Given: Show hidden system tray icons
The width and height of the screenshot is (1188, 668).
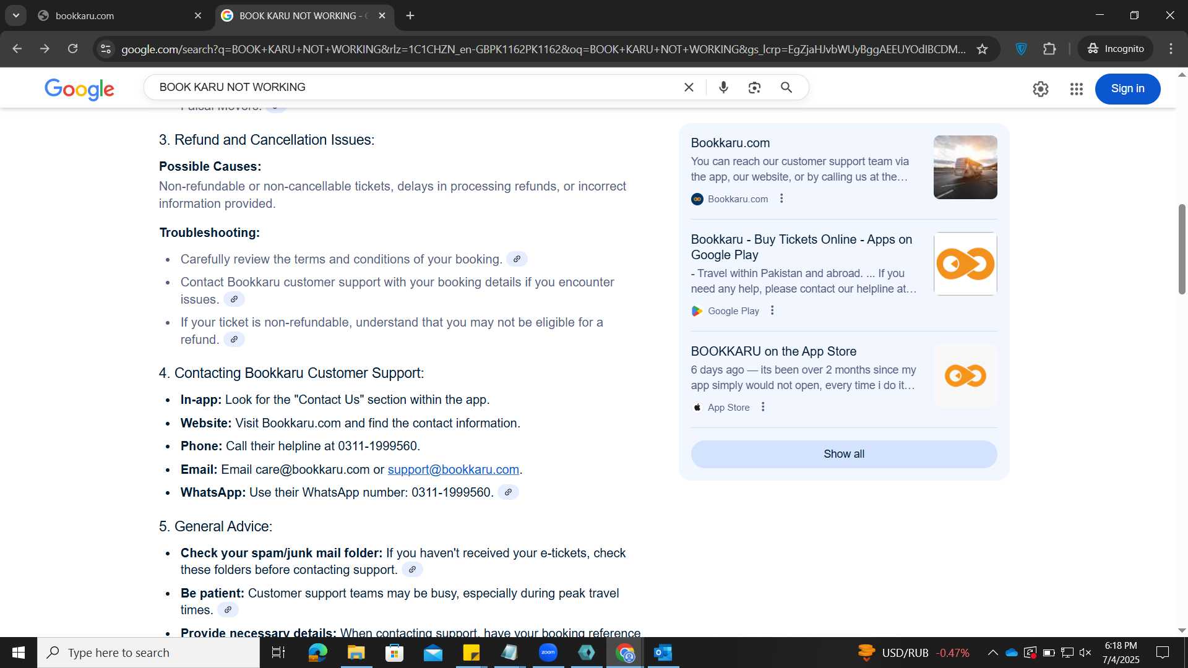Looking at the screenshot, I should pos(992,653).
